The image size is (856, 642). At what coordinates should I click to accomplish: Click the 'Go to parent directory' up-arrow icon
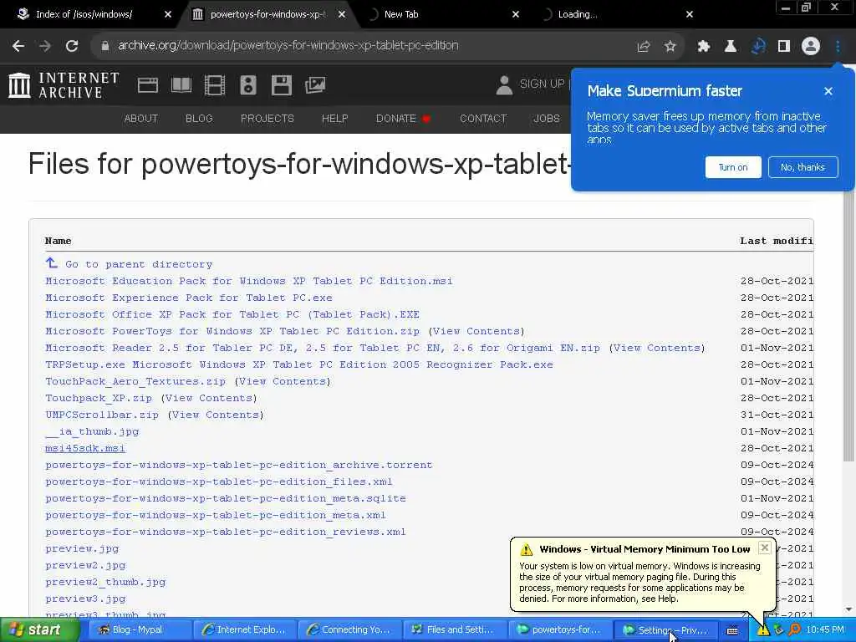[x=51, y=263]
